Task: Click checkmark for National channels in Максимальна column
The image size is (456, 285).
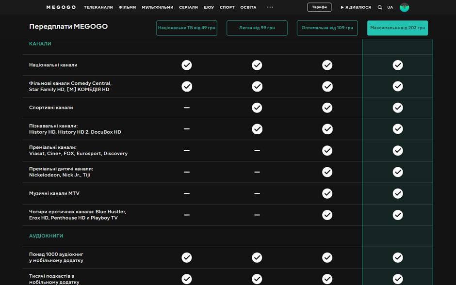Action: pyautogui.click(x=398, y=65)
